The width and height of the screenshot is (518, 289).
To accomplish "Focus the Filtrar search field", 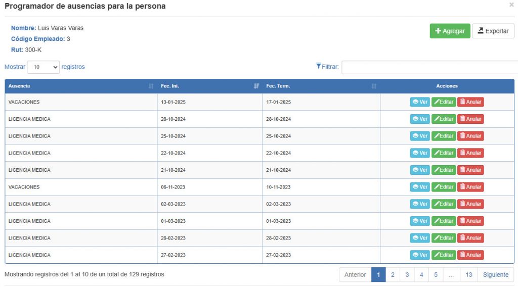I will 429,67.
